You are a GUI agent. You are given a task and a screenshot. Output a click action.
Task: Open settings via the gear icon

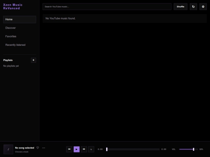203,7
